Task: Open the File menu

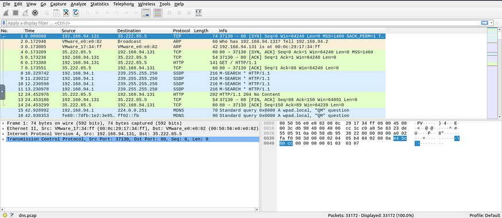Action: pyautogui.click(x=6, y=4)
